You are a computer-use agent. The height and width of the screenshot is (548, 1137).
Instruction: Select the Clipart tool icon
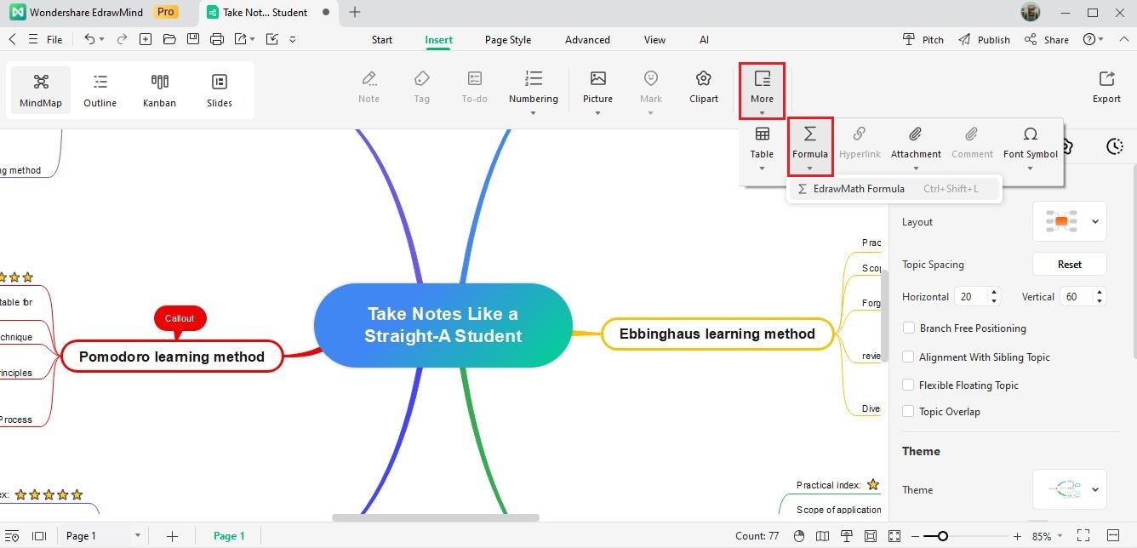pyautogui.click(x=704, y=79)
